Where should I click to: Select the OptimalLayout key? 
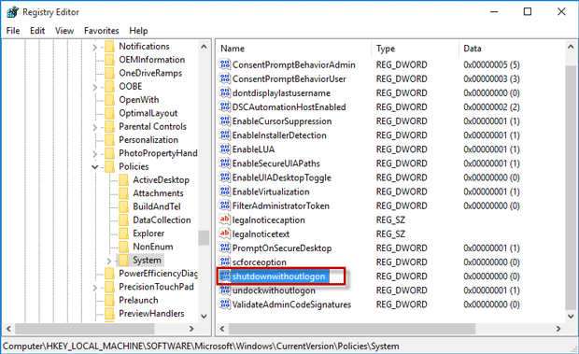(148, 113)
